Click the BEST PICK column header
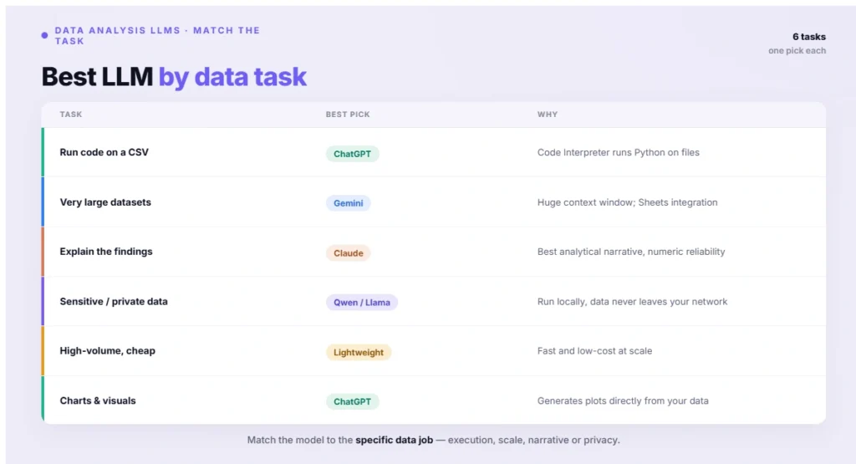The image size is (856, 464). pyautogui.click(x=348, y=114)
